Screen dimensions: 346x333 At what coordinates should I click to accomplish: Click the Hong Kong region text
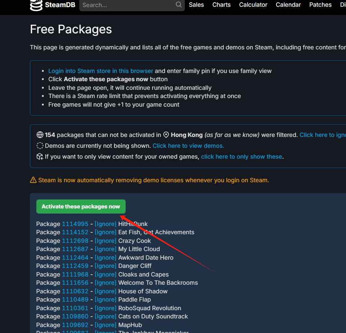(187, 135)
